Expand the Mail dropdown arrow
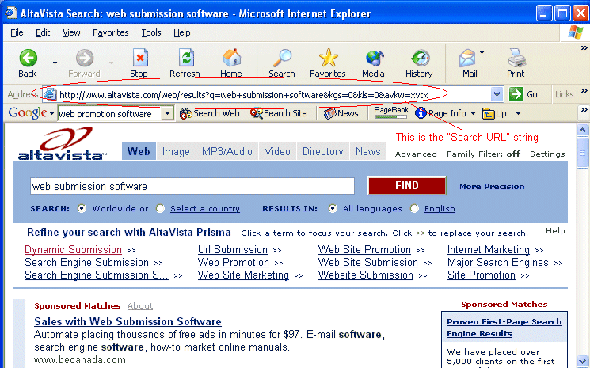The image size is (590, 368). (482, 52)
